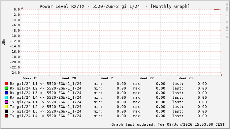Click the legend label 'Tx gi1/24 L1 -> 5520-ZGW-1_1/24'
230x129 pixels.
[46, 102]
